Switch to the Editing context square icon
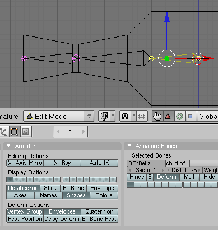 coord(15,132)
